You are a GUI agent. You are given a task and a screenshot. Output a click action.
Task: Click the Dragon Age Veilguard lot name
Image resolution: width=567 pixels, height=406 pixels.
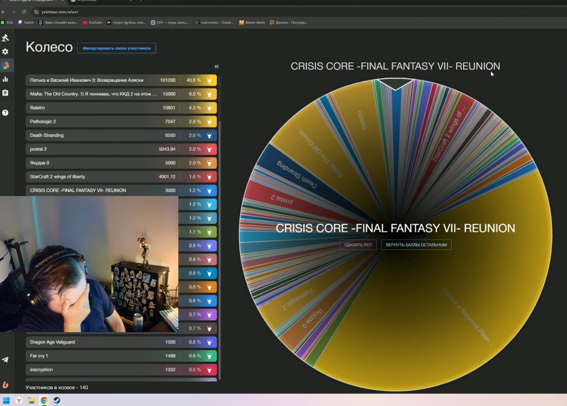pos(52,342)
